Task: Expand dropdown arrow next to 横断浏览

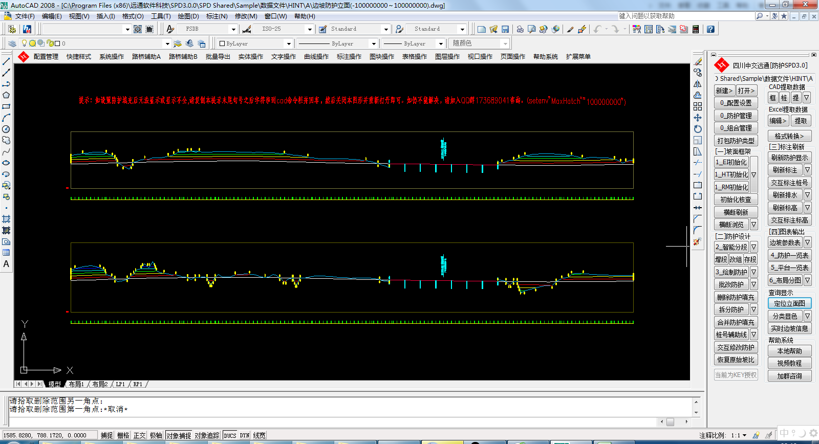Action: click(754, 225)
